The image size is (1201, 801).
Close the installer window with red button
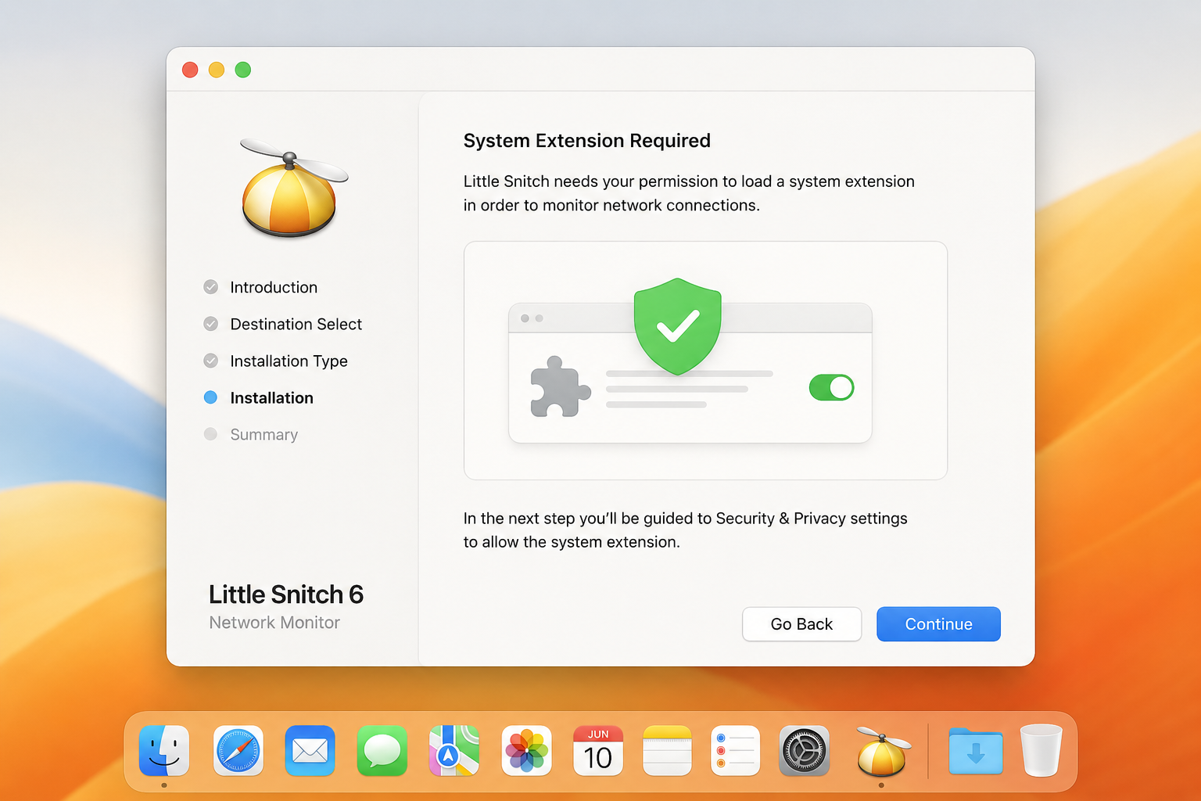click(190, 70)
